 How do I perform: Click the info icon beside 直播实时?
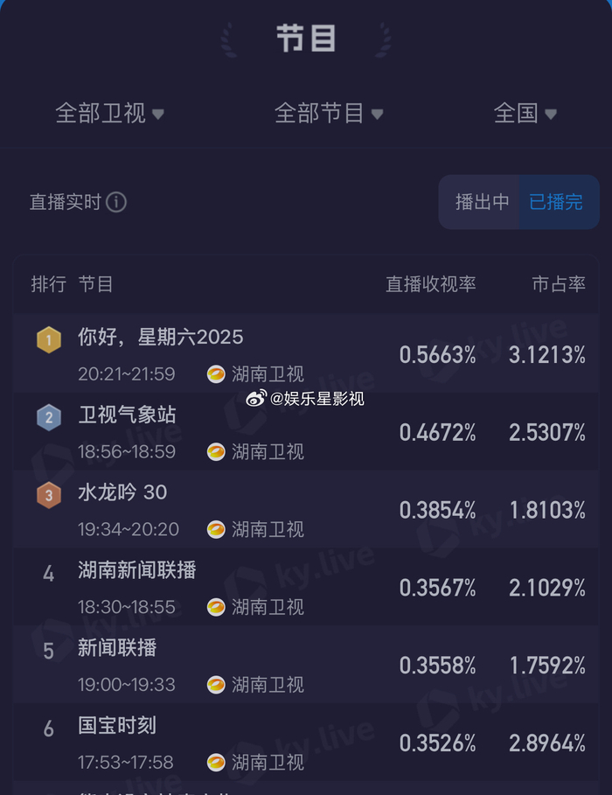pyautogui.click(x=116, y=203)
